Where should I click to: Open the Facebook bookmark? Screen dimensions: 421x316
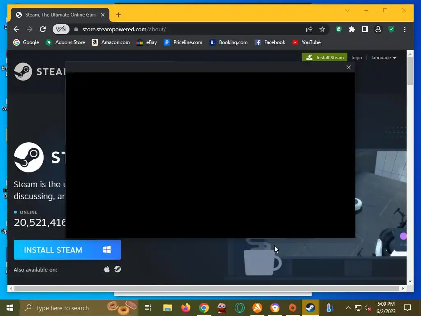click(x=270, y=42)
